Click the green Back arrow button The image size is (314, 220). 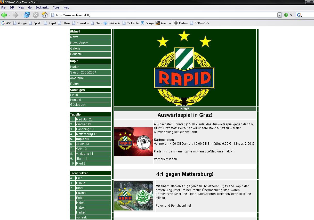[x=4, y=15]
